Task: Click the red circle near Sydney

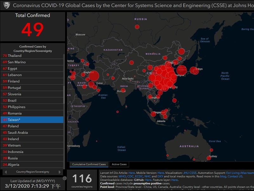Action: [x=209, y=158]
